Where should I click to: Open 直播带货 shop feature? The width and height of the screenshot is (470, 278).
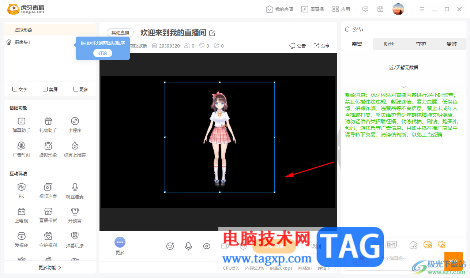48,215
